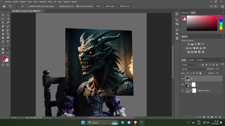Add a Photo Filter adjustment
Image resolution: width=225 pixels, height=126 pixels.
197,48
